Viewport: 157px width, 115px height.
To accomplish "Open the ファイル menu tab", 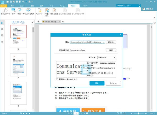I will point(3,6).
